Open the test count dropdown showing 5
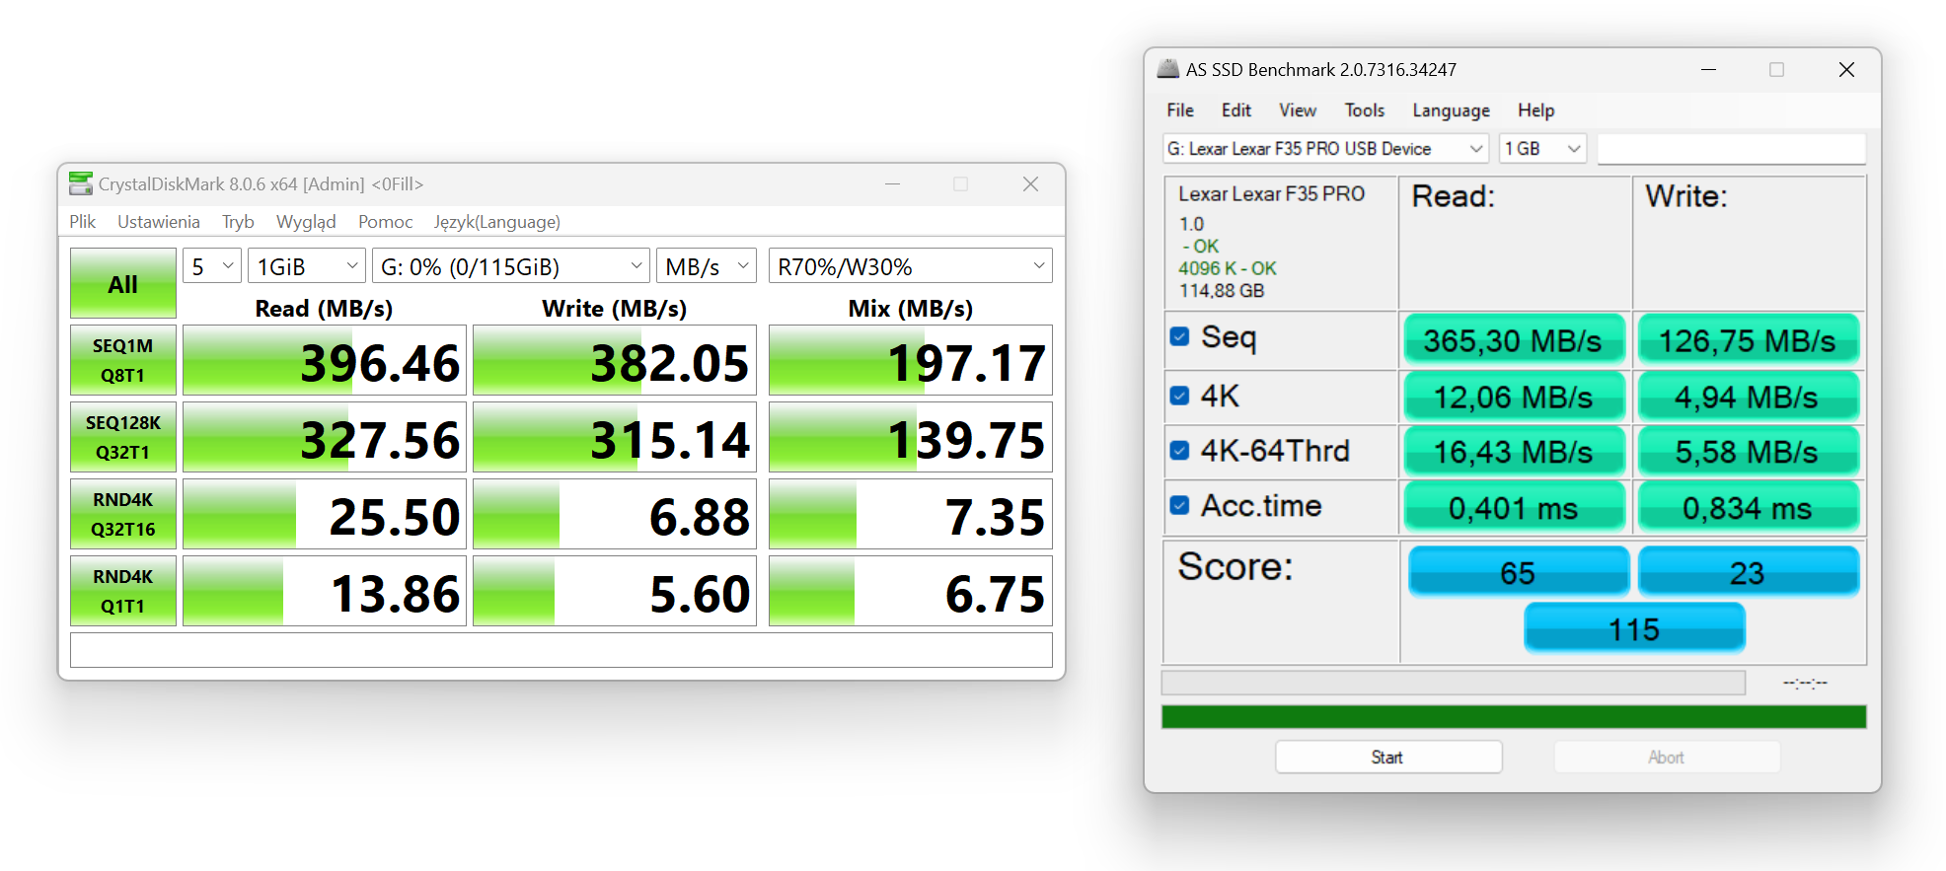The height and width of the screenshot is (871, 1946). coord(212,266)
